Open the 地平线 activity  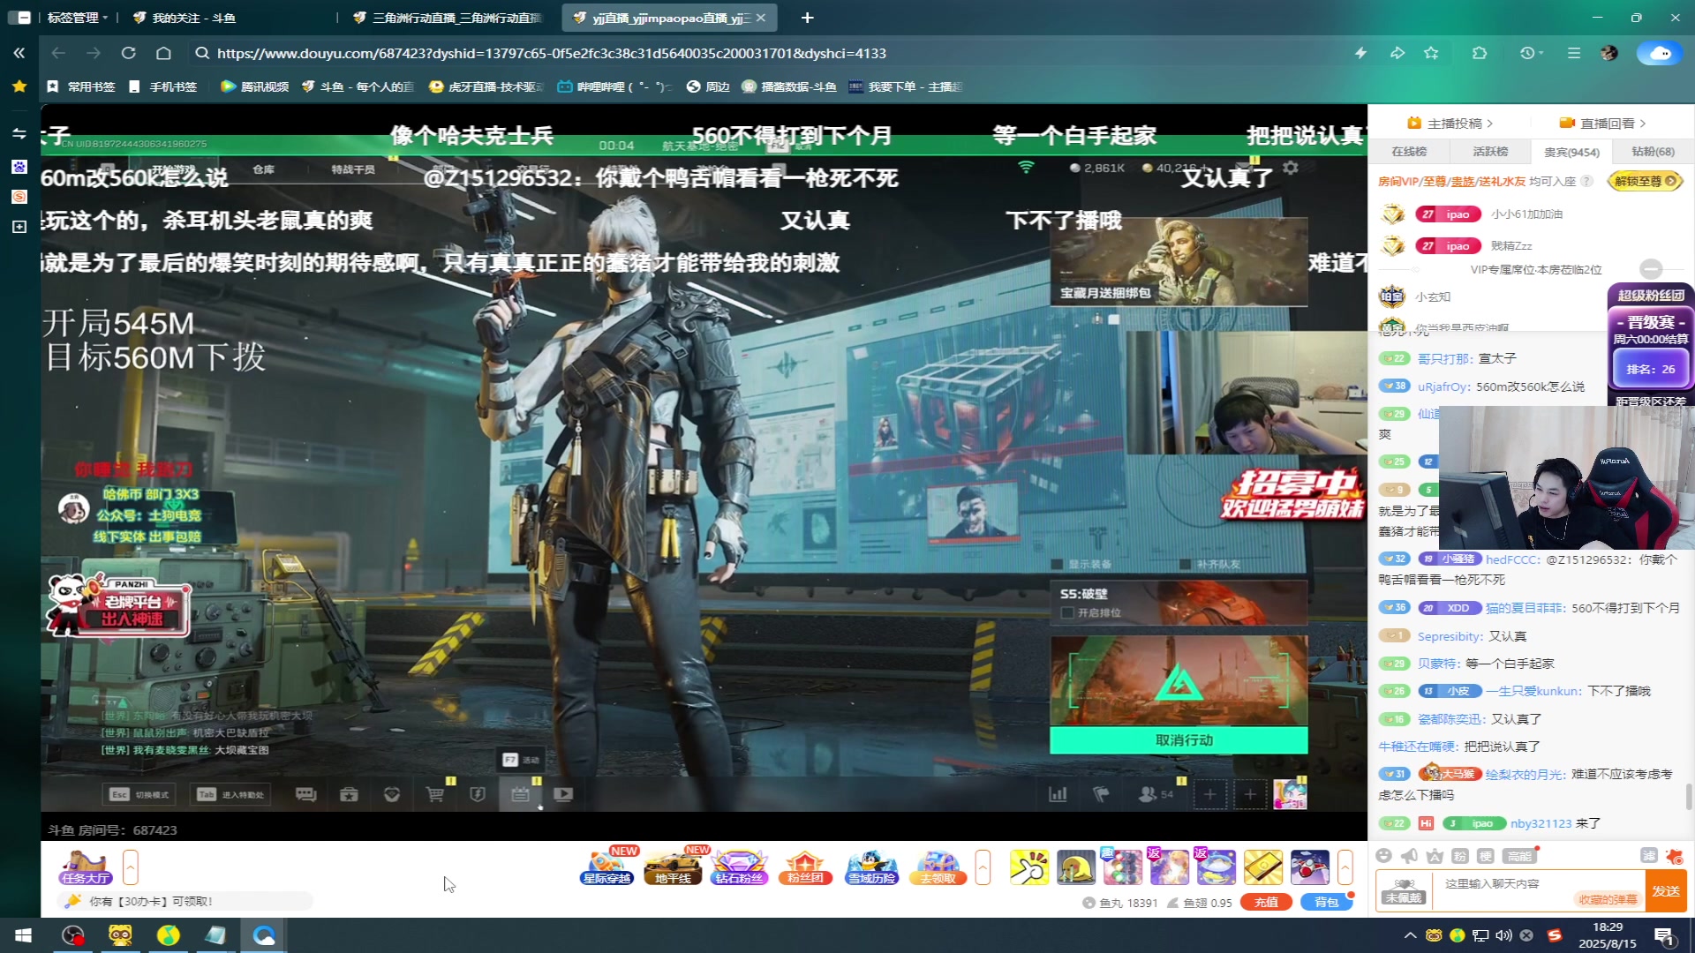pos(674,867)
